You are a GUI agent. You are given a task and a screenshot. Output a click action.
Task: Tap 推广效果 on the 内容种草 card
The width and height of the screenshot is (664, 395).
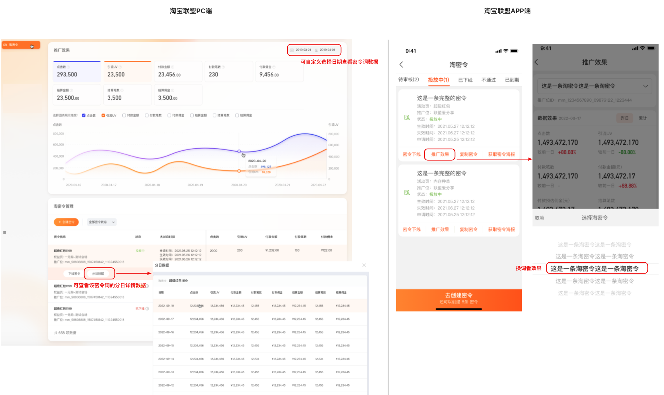coord(440,230)
